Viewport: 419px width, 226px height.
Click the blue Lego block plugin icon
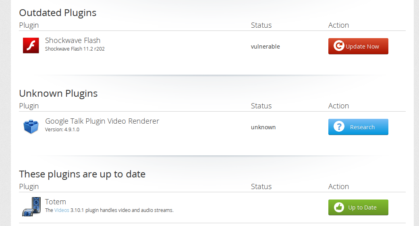[x=31, y=126]
